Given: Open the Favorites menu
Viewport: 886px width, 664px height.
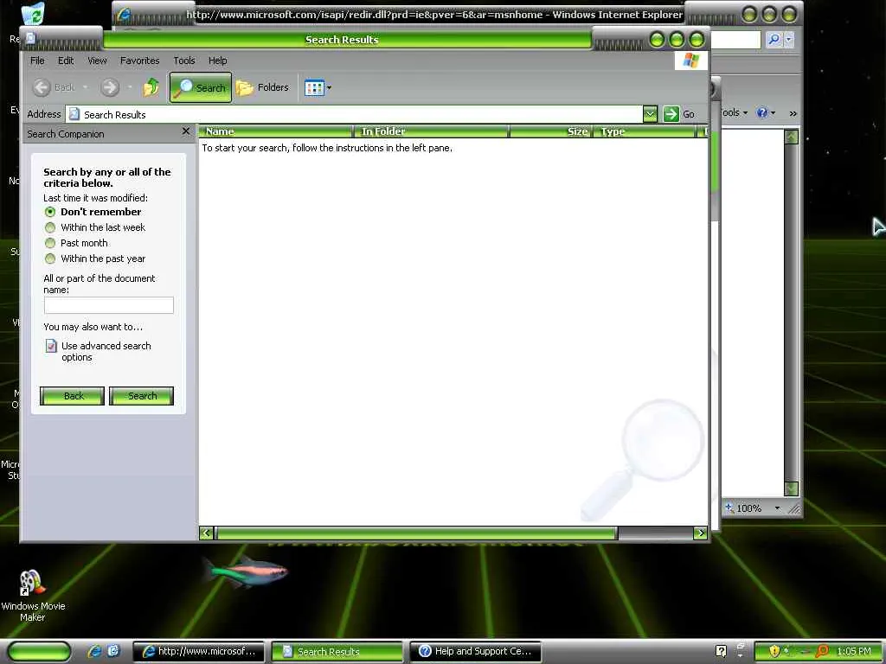Looking at the screenshot, I should [x=139, y=61].
